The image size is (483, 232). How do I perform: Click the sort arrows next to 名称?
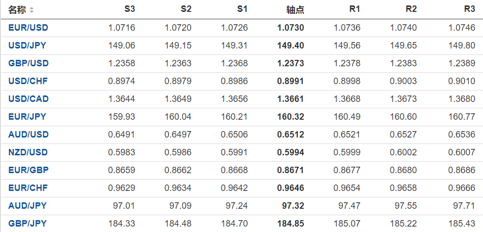pos(32,10)
